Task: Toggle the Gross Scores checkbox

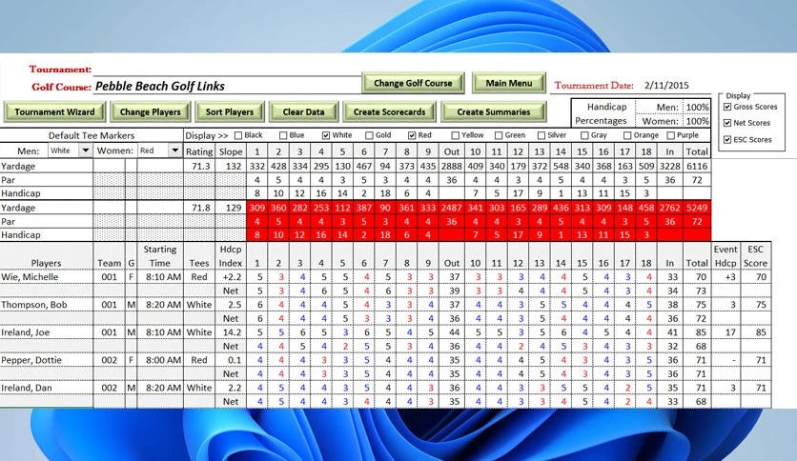Action: tap(727, 107)
